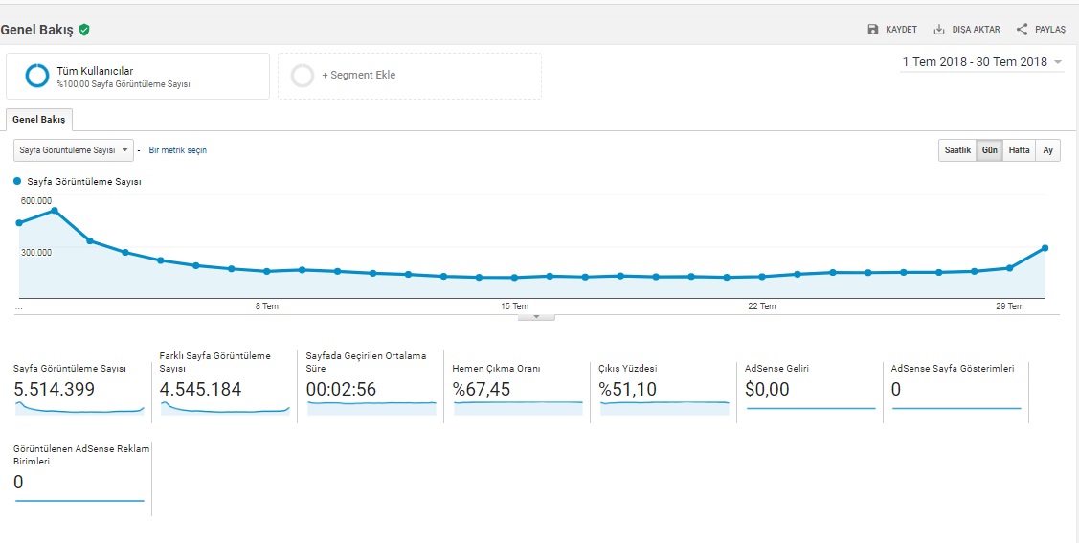Collapse the chart using the small arrow handle
The image size is (1079, 543).
536,316
